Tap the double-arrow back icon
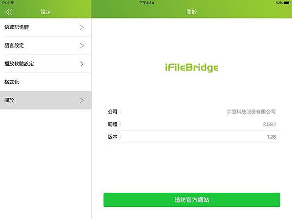The image size is (292, 219). point(9,12)
